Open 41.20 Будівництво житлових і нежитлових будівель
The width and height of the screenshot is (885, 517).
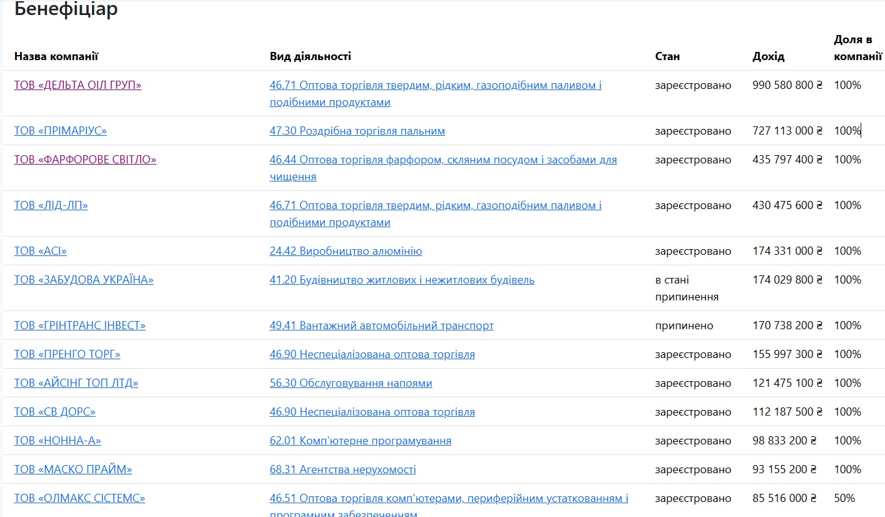pyautogui.click(x=402, y=280)
